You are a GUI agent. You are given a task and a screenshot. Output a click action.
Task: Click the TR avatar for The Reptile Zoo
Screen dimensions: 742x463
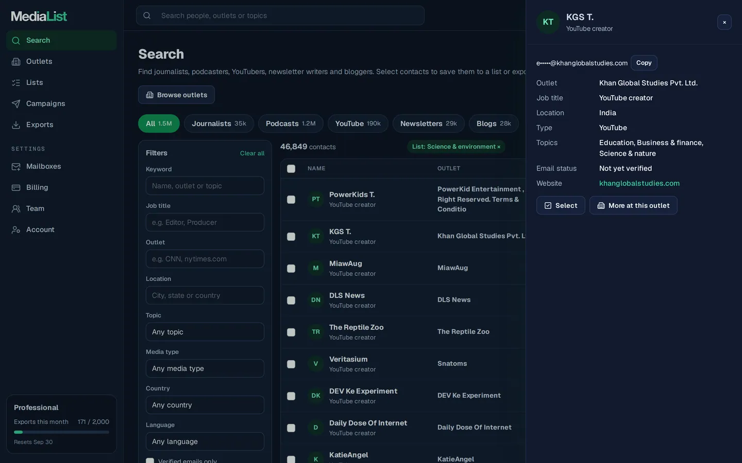pos(316,332)
